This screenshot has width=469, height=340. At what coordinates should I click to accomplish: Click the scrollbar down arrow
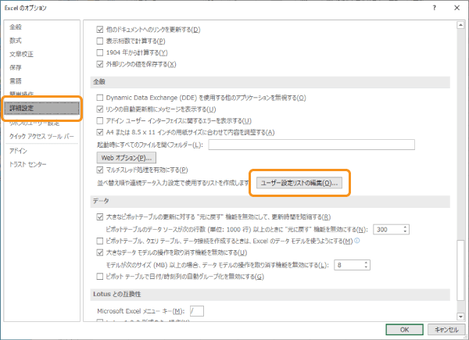[x=460, y=317]
